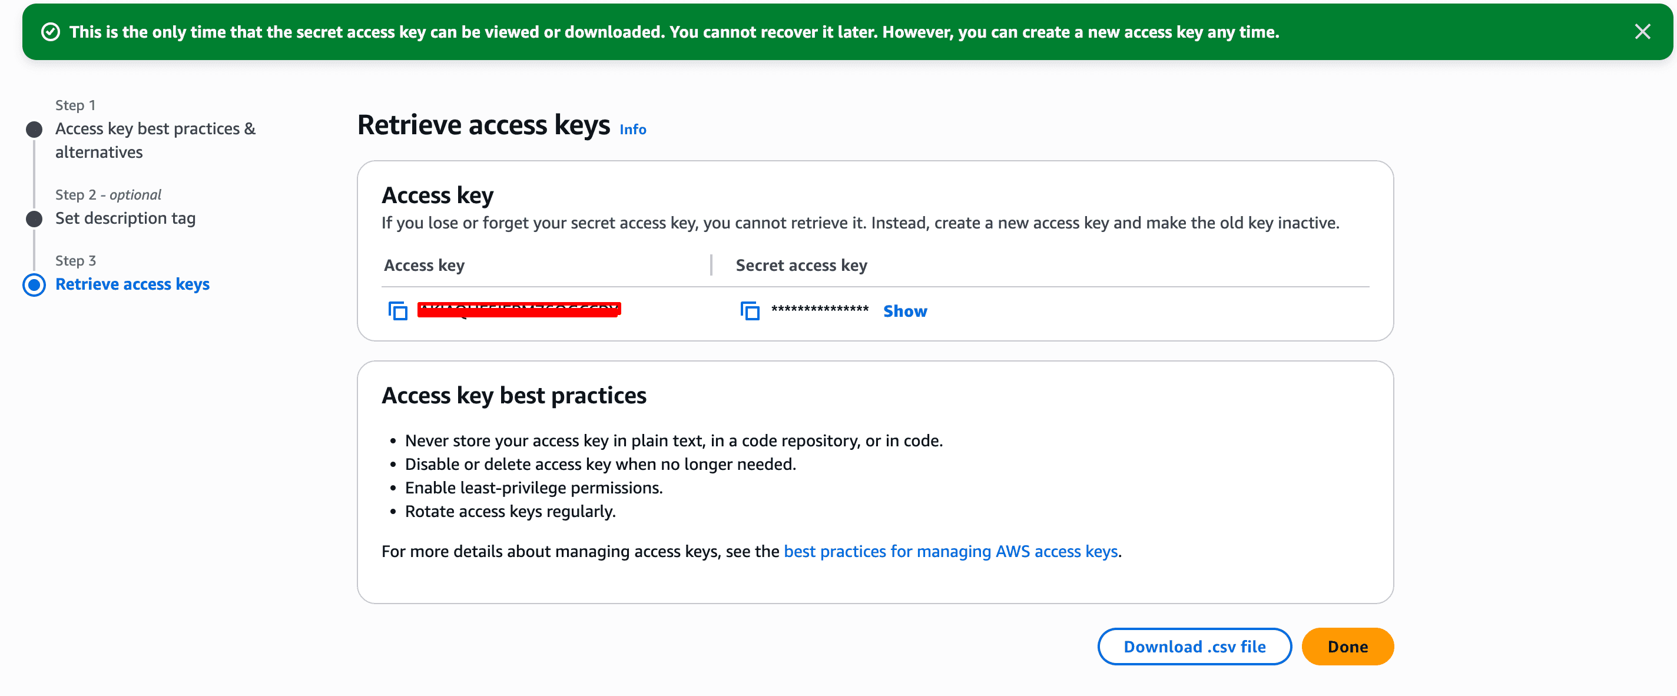Screen dimensions: 1677x696
Task: Go to Step 1 Access key best practices
Action: pos(155,140)
